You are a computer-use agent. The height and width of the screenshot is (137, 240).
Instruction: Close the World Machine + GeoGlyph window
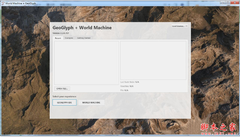(234, 2)
